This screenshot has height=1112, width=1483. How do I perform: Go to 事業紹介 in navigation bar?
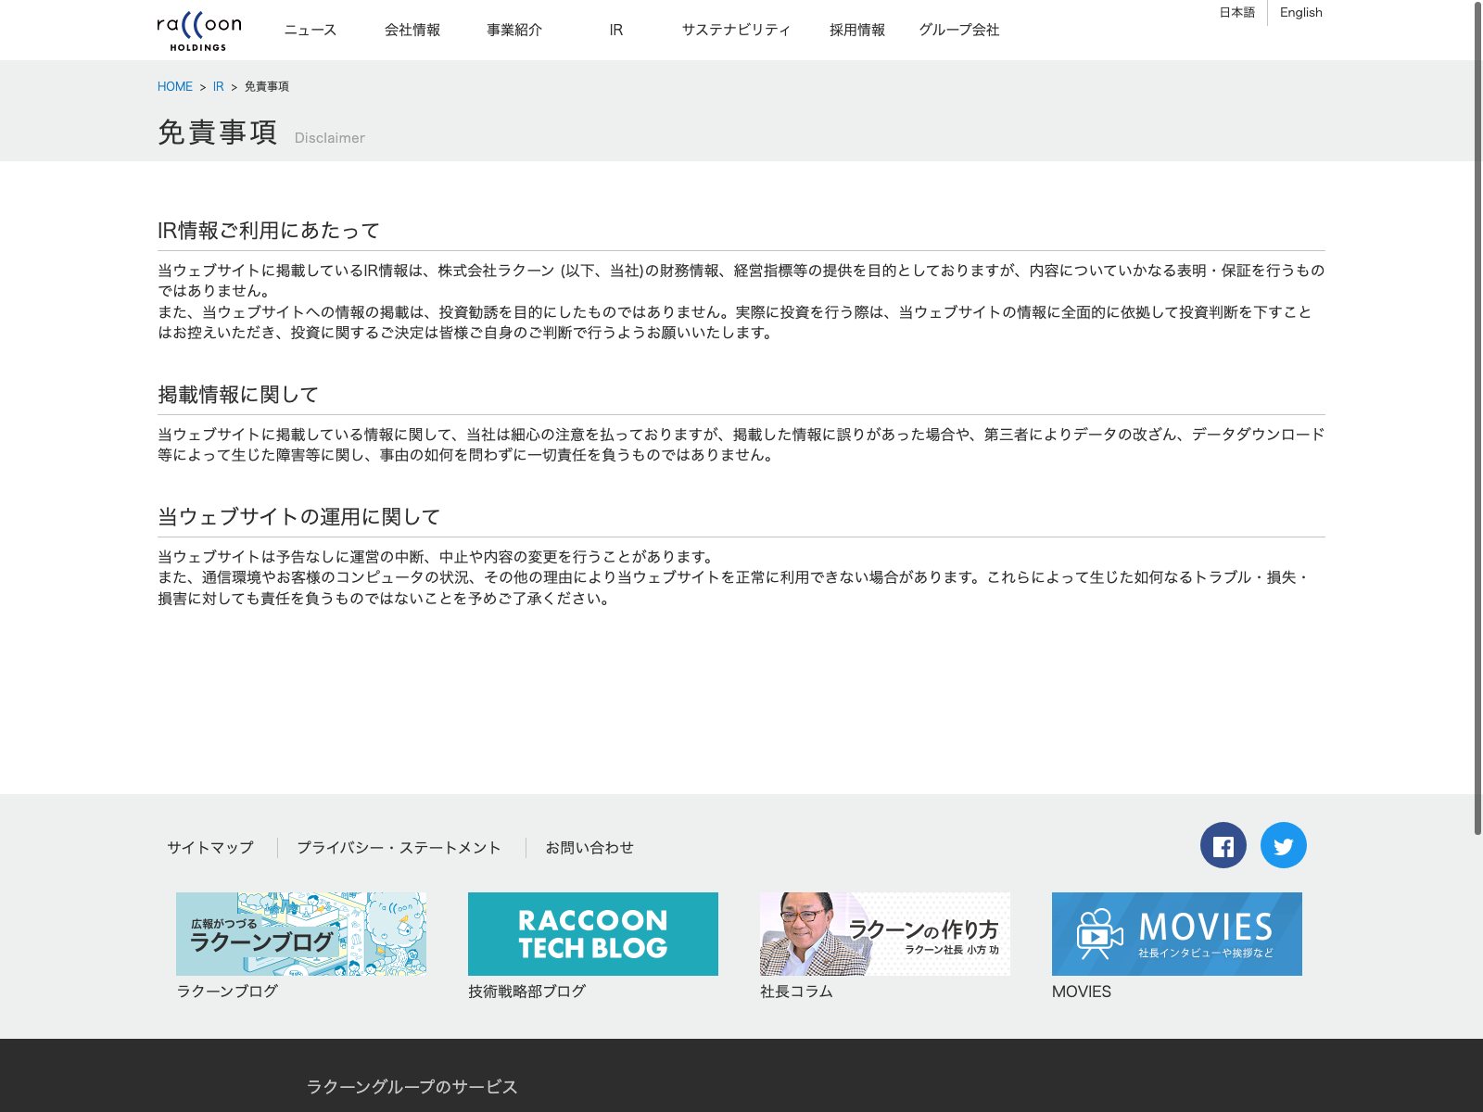point(514,30)
